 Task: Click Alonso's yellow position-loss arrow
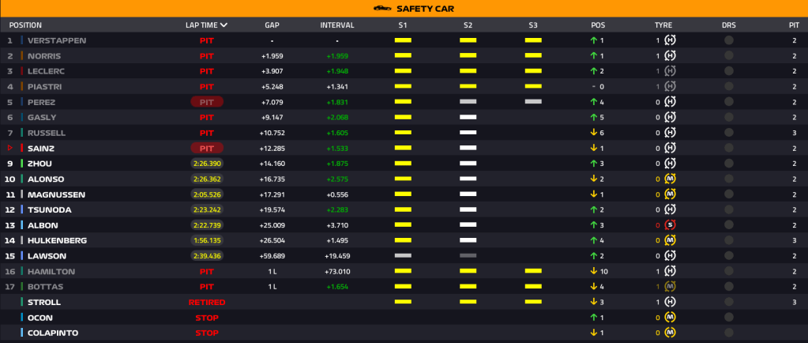tap(594, 179)
